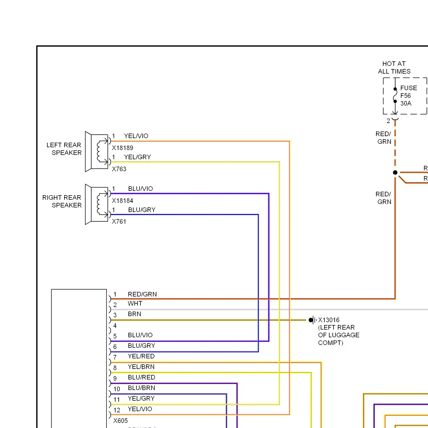Click RED/GRN label below the junction dot

coord(383,198)
